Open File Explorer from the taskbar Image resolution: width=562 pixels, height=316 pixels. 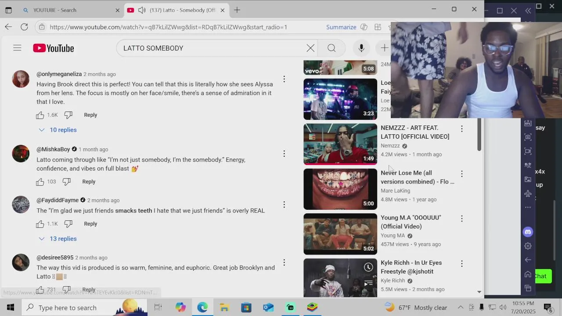pyautogui.click(x=224, y=308)
